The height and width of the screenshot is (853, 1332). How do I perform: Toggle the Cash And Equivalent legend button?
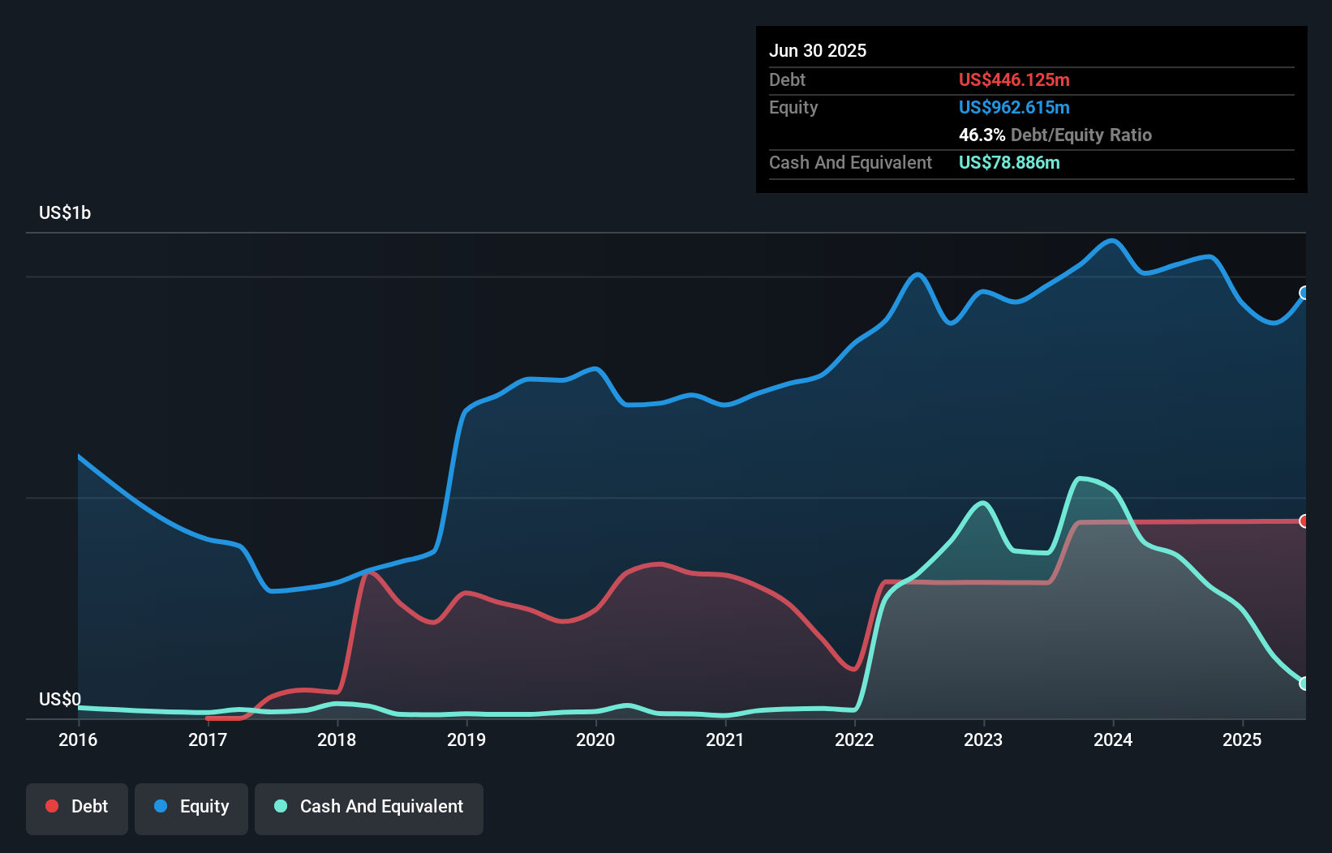tap(369, 808)
